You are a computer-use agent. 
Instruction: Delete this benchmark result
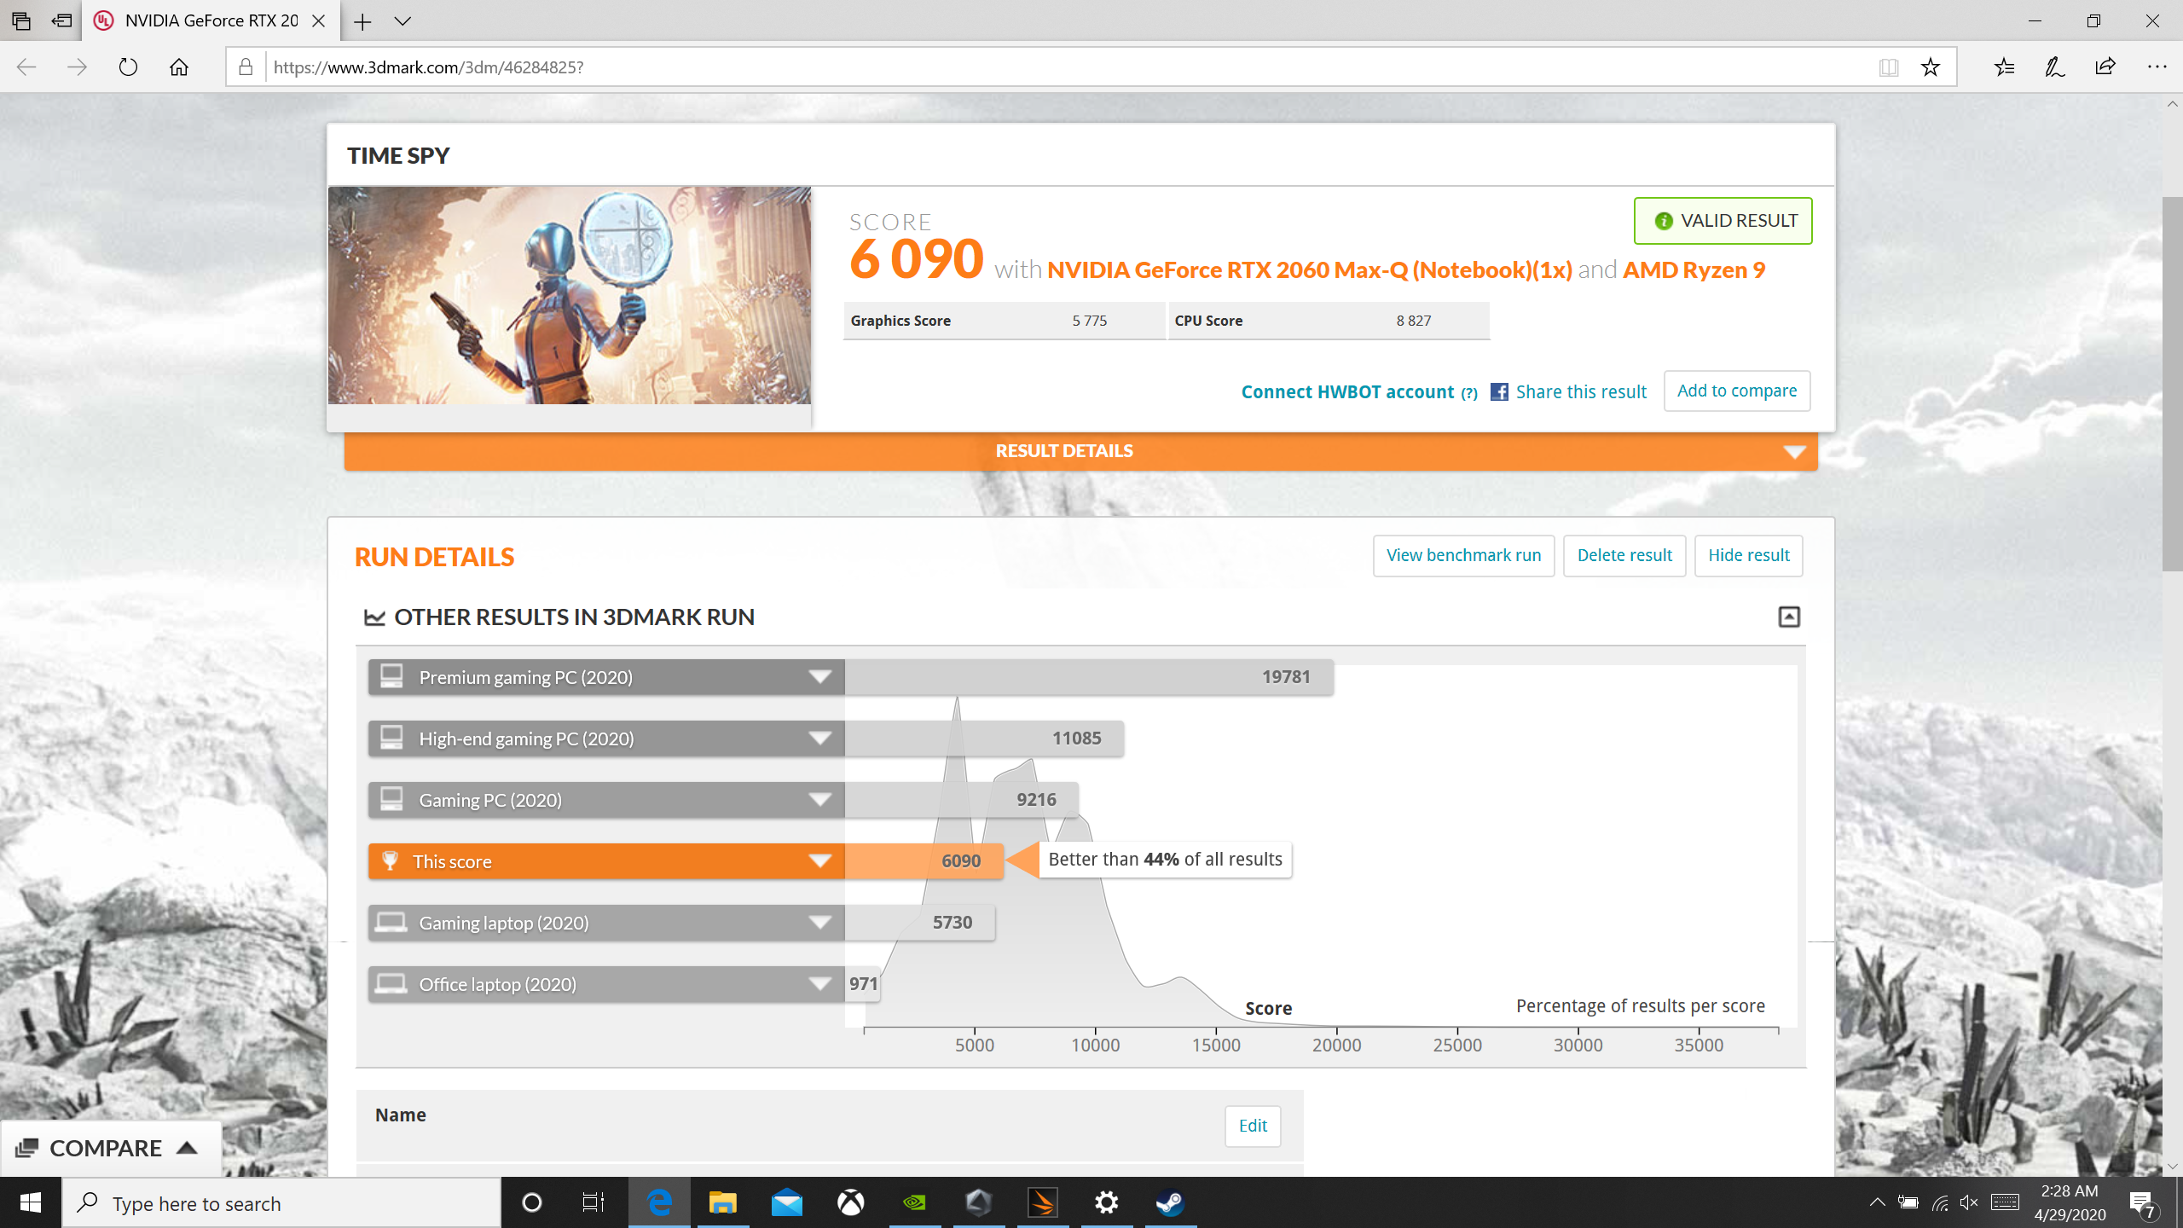[x=1624, y=555]
